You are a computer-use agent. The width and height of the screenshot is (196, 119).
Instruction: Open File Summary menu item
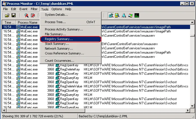(x=56, y=34)
